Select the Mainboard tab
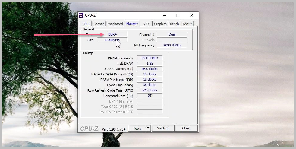The width and height of the screenshot is (296, 149). pyautogui.click(x=115, y=24)
